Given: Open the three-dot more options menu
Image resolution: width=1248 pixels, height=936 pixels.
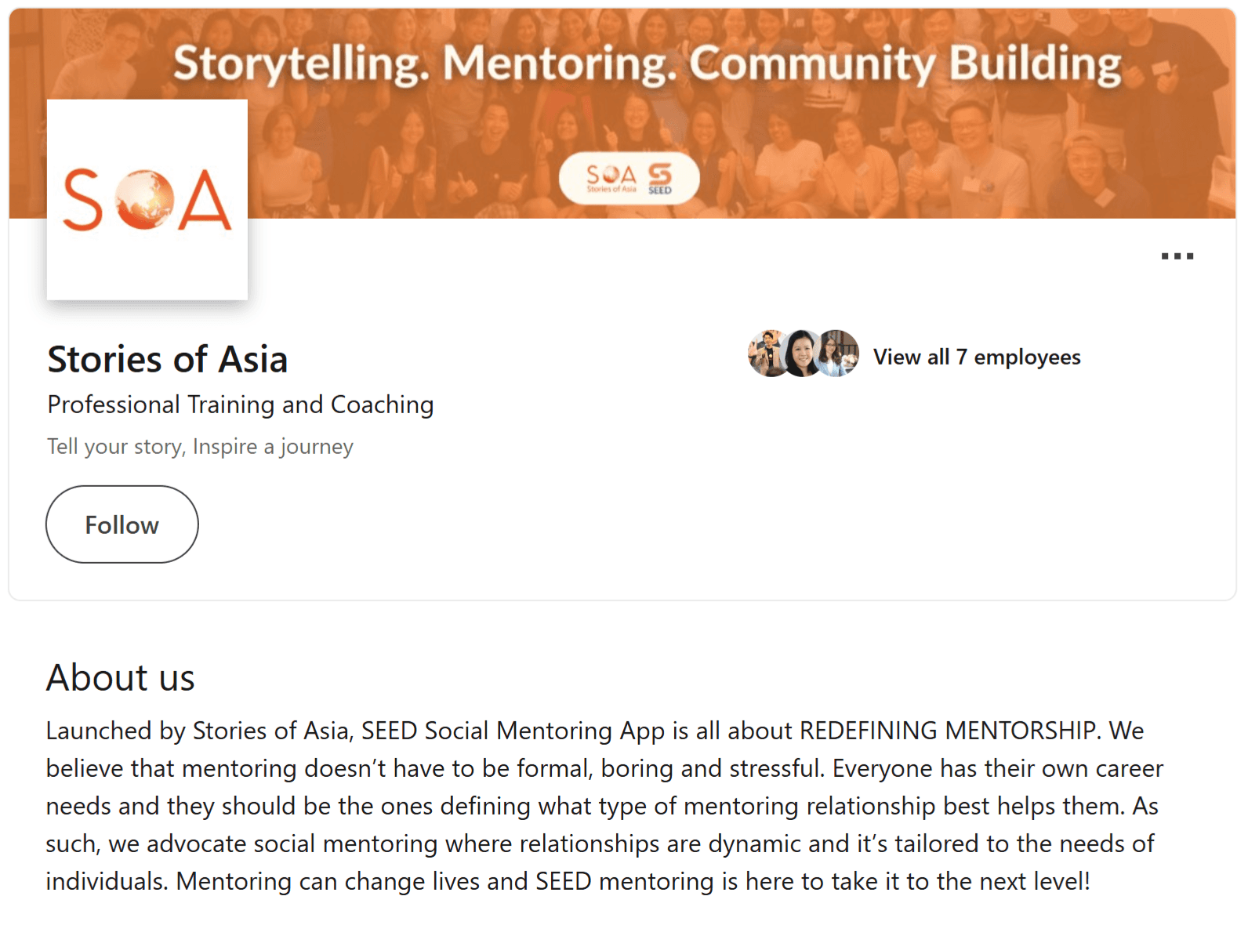Looking at the screenshot, I should (1177, 256).
